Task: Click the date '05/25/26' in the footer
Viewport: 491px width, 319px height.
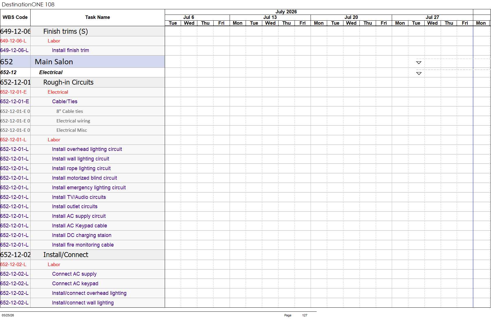Action: coord(8,315)
